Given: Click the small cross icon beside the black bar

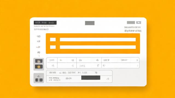Looking at the screenshot, I should (108, 79).
